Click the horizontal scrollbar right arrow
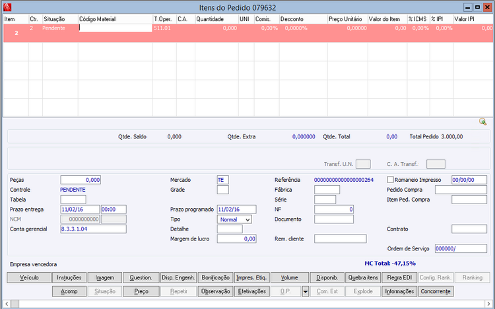 [x=488, y=304]
